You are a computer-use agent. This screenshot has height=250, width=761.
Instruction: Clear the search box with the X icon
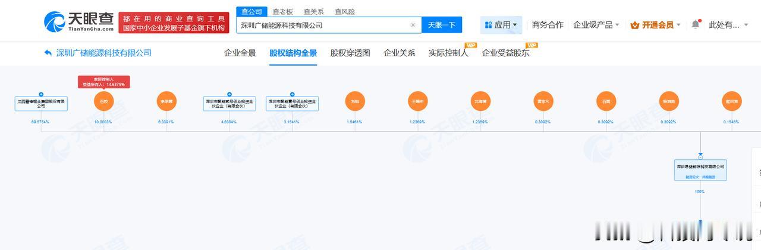[x=413, y=25]
